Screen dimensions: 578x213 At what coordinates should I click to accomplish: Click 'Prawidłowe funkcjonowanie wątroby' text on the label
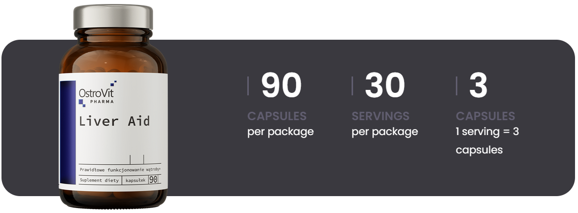tap(121, 169)
